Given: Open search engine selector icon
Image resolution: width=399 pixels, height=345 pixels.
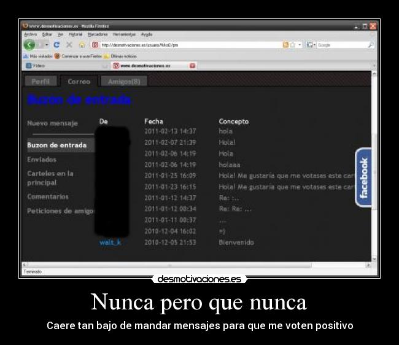Looking at the screenshot, I should (310, 45).
